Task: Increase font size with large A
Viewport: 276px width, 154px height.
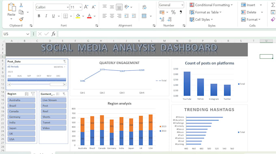Action: pyautogui.click(x=86, y=7)
